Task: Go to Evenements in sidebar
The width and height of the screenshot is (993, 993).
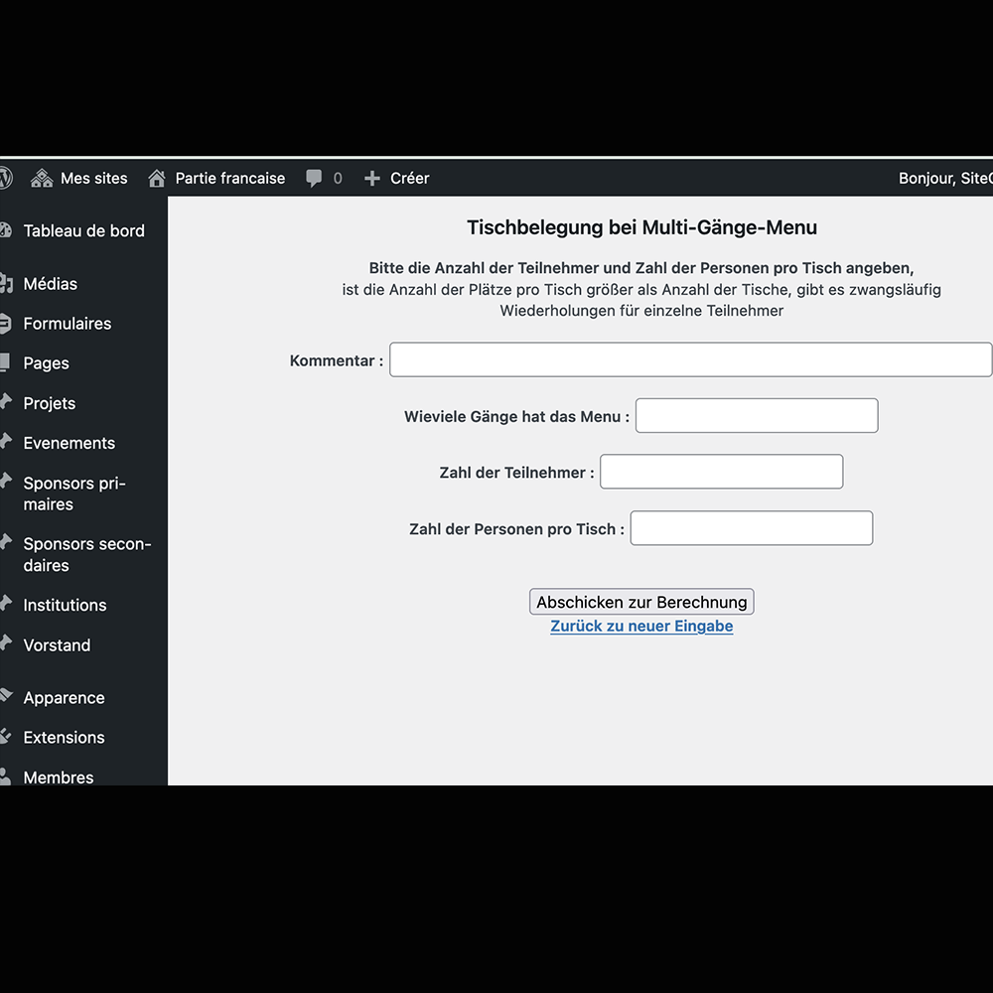Action: pyautogui.click(x=69, y=443)
